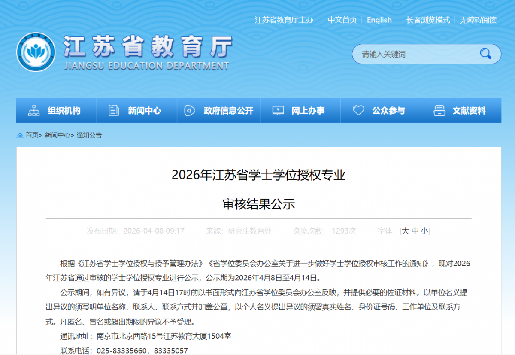Open the 中文首页 link
Image resolution: width=515 pixels, height=355 pixels.
point(342,20)
